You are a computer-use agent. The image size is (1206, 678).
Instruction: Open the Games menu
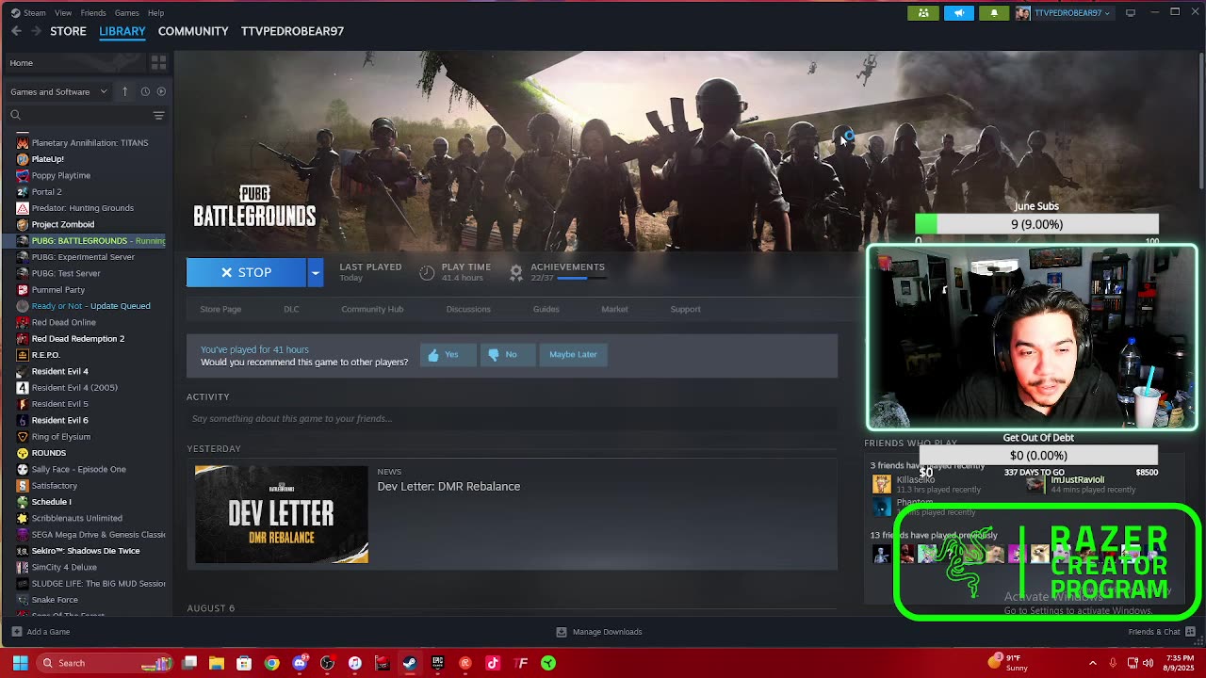tap(126, 13)
